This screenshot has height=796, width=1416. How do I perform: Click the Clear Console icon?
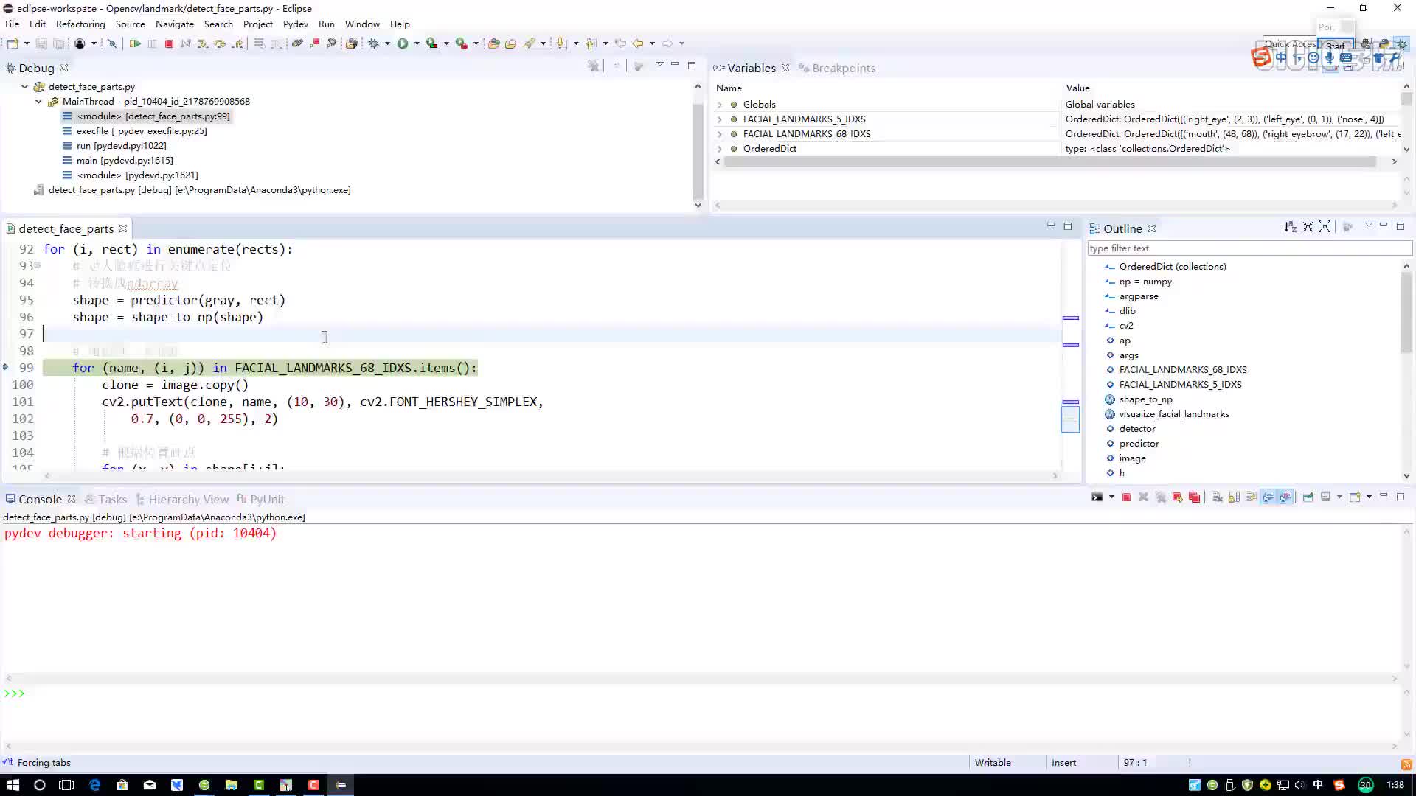pos(1217,497)
